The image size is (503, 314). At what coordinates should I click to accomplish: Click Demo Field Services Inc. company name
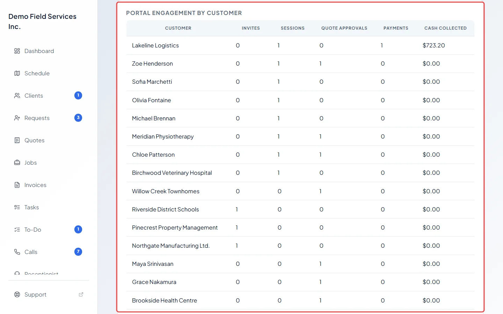pyautogui.click(x=42, y=21)
